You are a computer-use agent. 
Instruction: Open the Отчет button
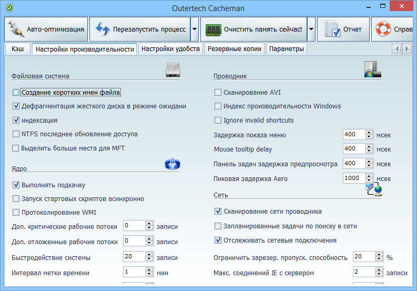click(x=343, y=29)
